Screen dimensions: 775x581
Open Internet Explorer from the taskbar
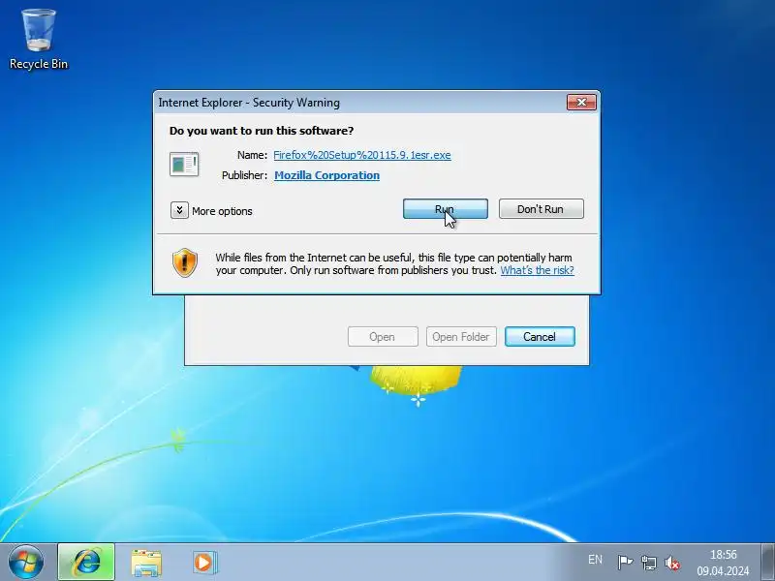point(86,562)
